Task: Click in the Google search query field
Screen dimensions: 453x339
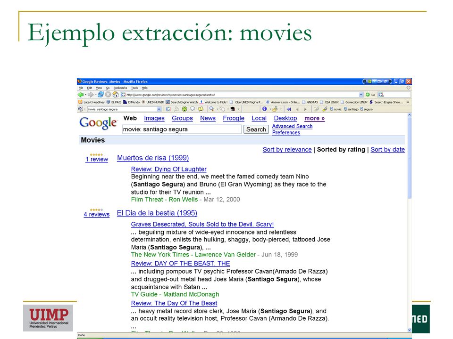Action: tap(182, 129)
